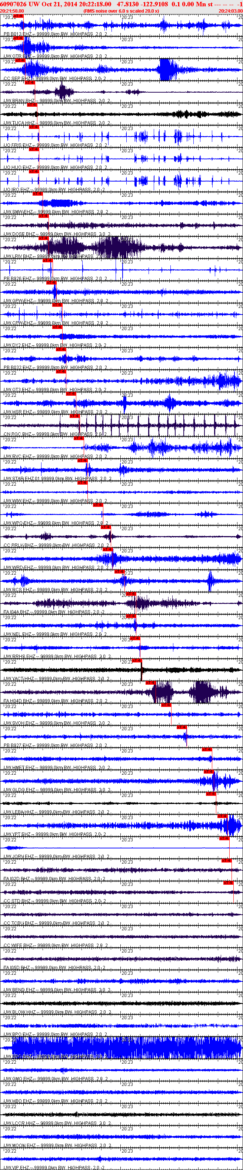Viewport: 243px width, 1170px height.
Task: Click the red pick marker on PB B013 trace
Action: tap(18, 16)
